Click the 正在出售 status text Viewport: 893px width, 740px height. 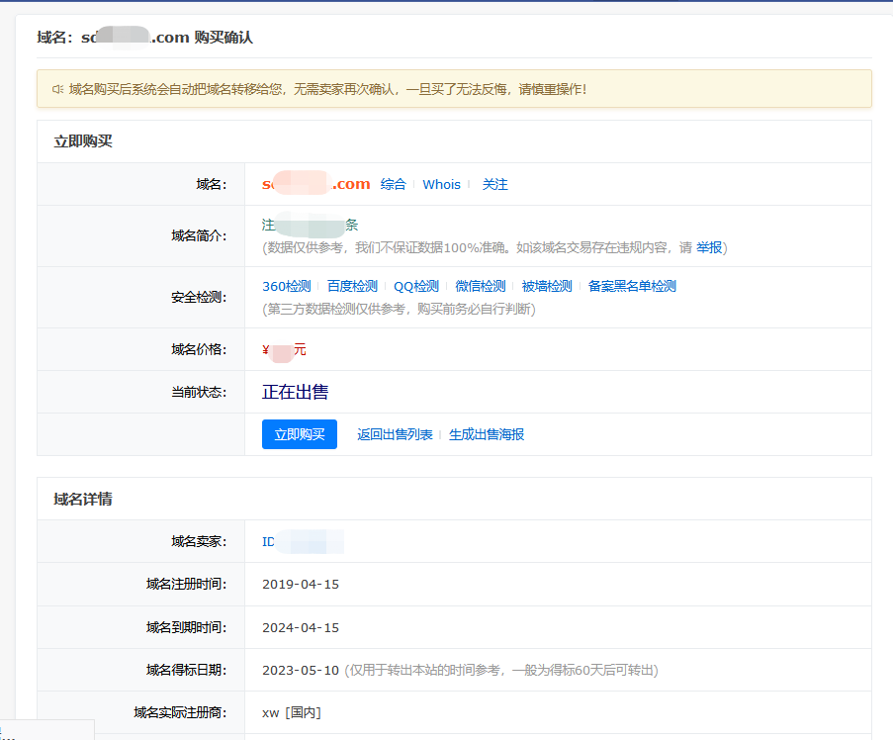coord(295,392)
